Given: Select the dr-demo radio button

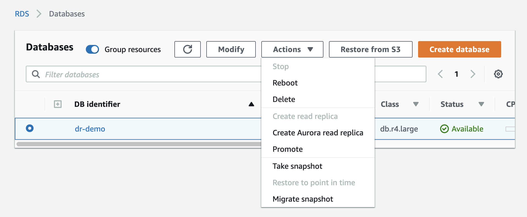Looking at the screenshot, I should [x=30, y=128].
